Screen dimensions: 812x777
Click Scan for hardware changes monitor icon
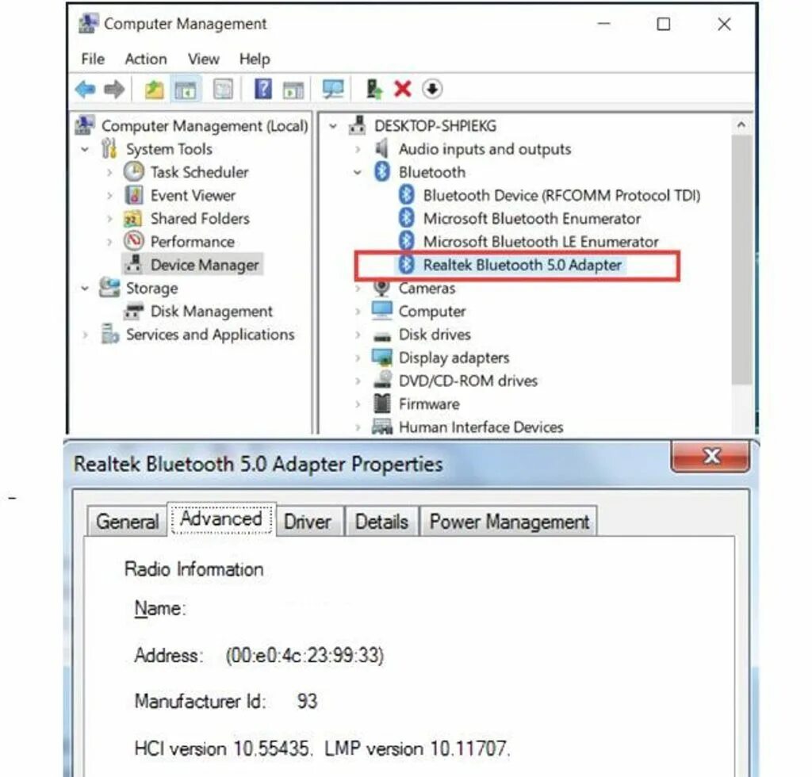point(333,89)
